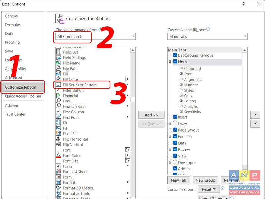Viewport: 265px width, 199px height.
Task: Uncheck the Add-ins checkbox in Main Tabs
Action: pyautogui.click(x=175, y=169)
